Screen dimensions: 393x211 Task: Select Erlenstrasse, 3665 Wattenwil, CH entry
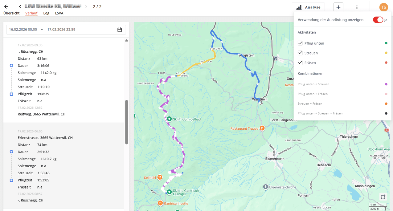pos(45,138)
